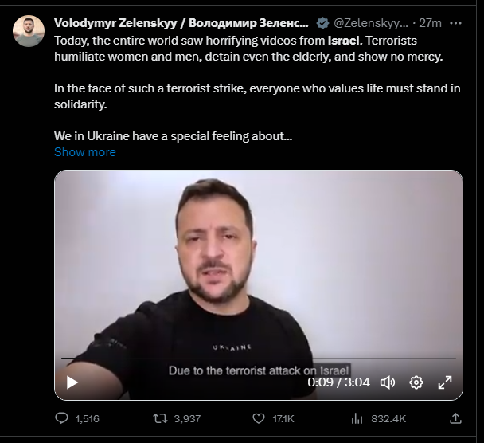The height and width of the screenshot is (443, 484).
Task: Click the verified badge checkmark
Action: pos(322,23)
